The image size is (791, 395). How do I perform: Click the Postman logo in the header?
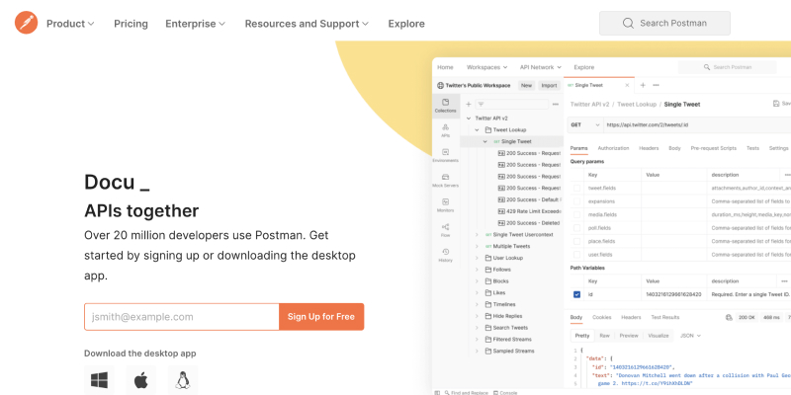[x=27, y=23]
